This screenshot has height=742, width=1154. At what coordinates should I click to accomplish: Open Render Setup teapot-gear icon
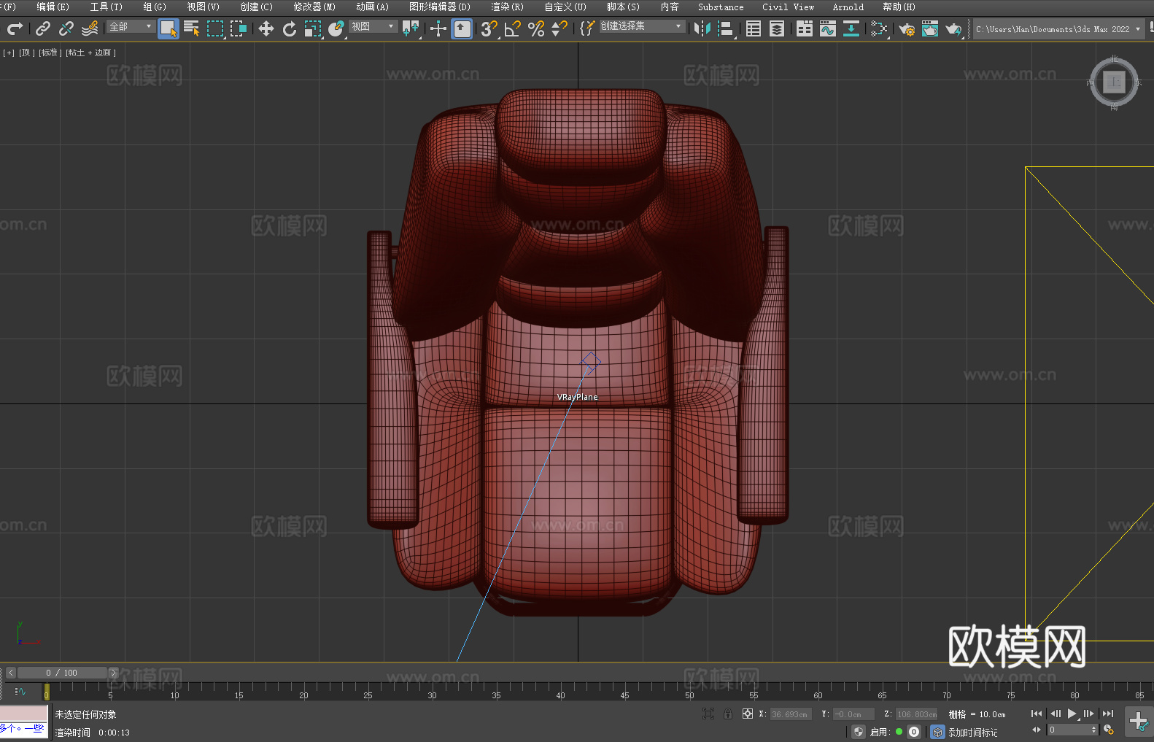tap(907, 28)
